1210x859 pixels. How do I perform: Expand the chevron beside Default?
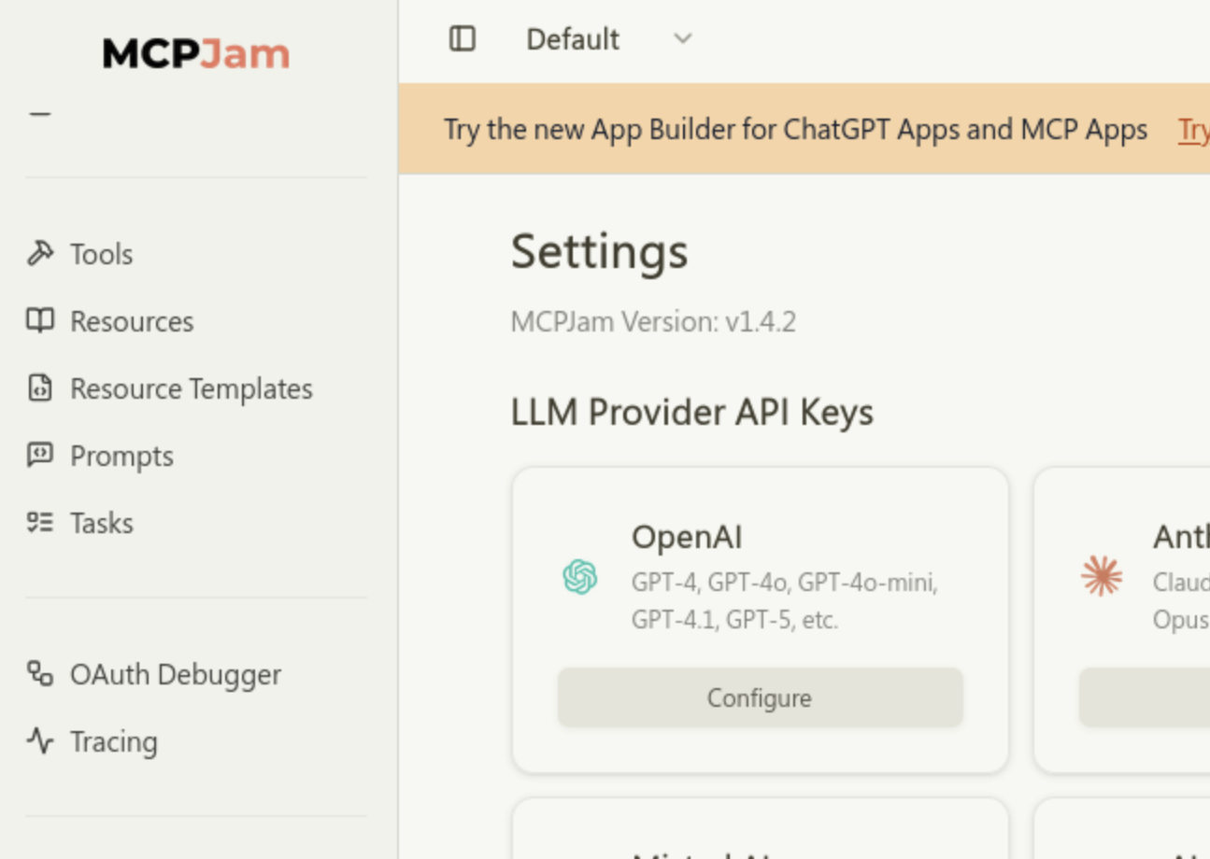(683, 39)
